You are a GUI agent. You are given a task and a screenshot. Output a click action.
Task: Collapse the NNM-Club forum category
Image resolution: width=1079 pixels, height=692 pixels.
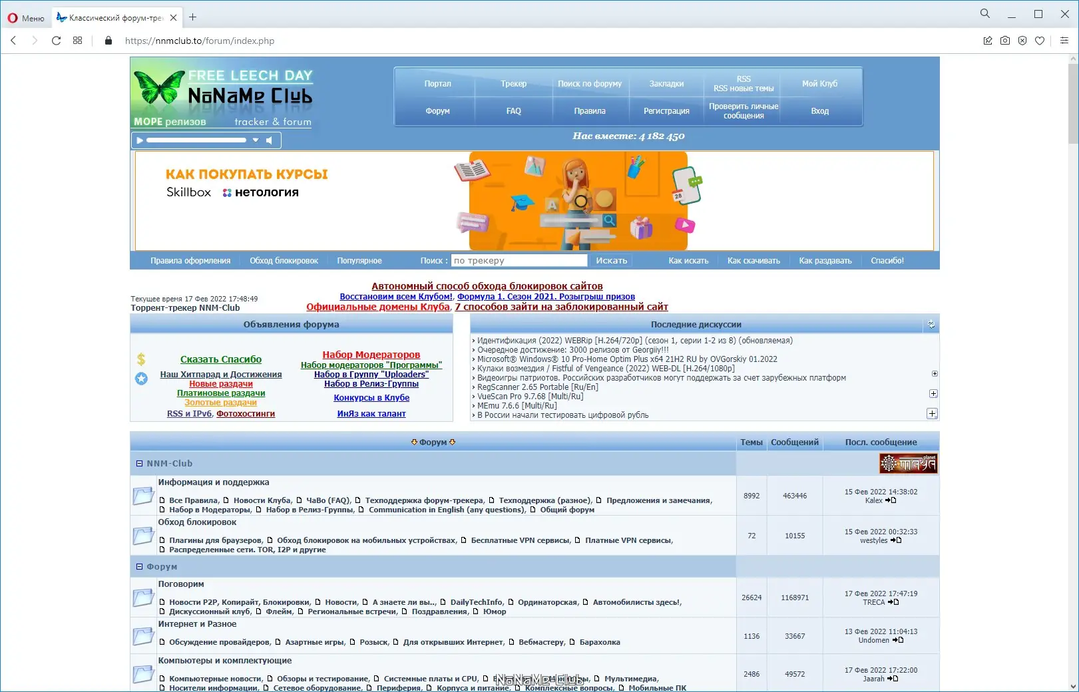[140, 464]
